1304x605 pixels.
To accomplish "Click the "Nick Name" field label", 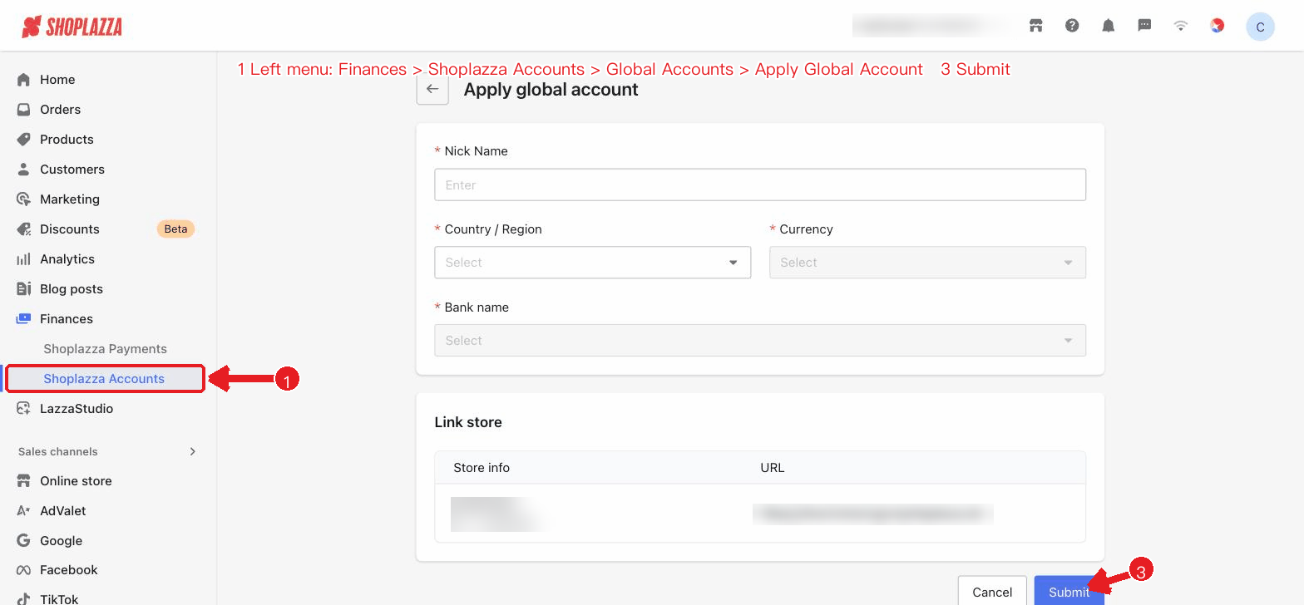I will click(476, 151).
